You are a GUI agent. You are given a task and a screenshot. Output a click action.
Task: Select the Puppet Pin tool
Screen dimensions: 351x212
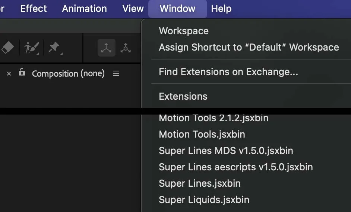click(54, 48)
